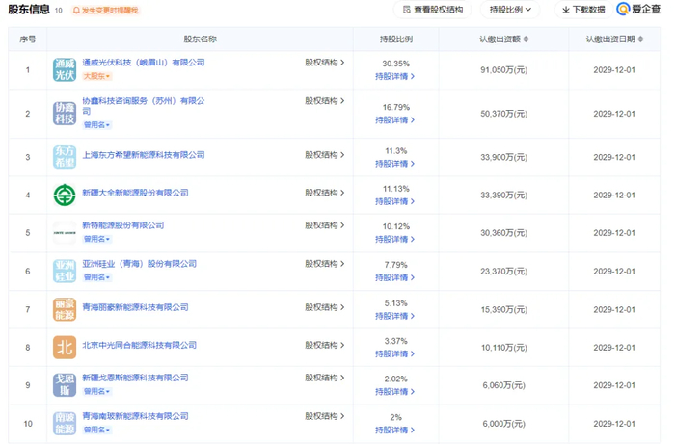This screenshot has height=444, width=675.
Task: View 持股详情 under 11.3%
Action: click(x=394, y=164)
